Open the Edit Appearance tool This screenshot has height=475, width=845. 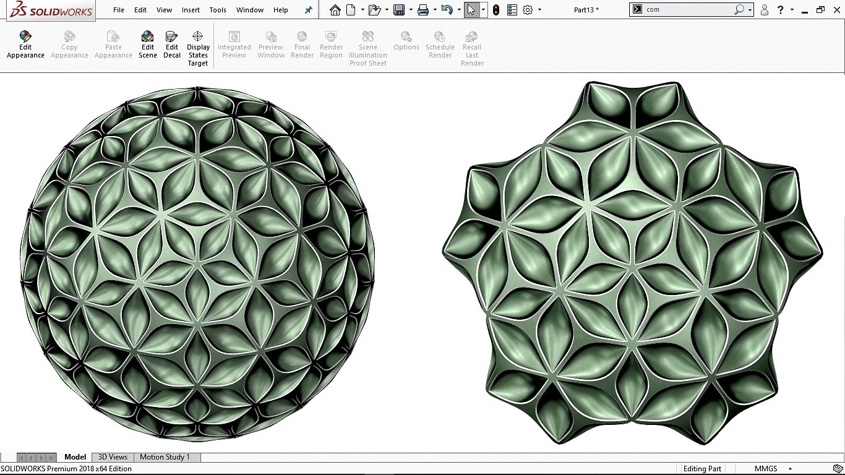(25, 45)
